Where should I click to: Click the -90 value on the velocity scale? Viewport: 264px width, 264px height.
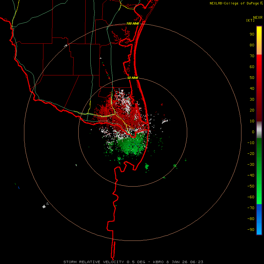click(x=251, y=230)
